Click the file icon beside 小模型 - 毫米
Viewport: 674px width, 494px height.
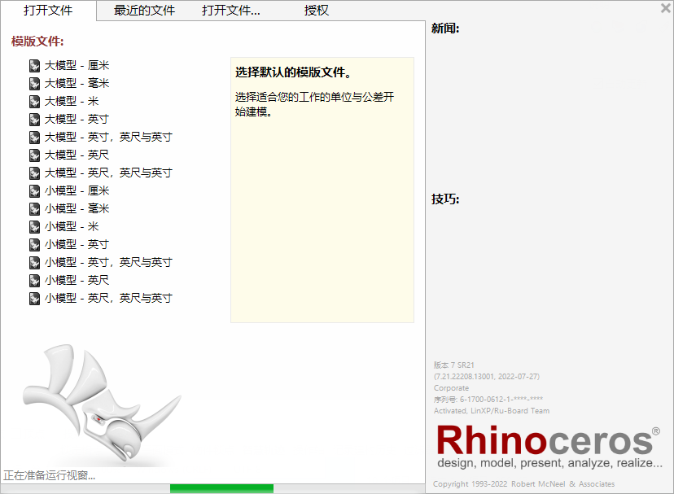point(34,209)
